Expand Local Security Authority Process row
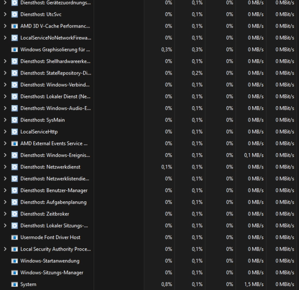 click(x=5, y=249)
